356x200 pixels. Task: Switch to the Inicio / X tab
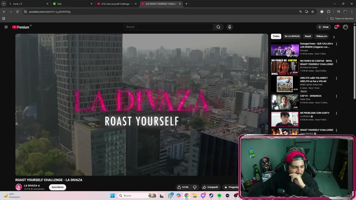pyautogui.click(x=28, y=4)
